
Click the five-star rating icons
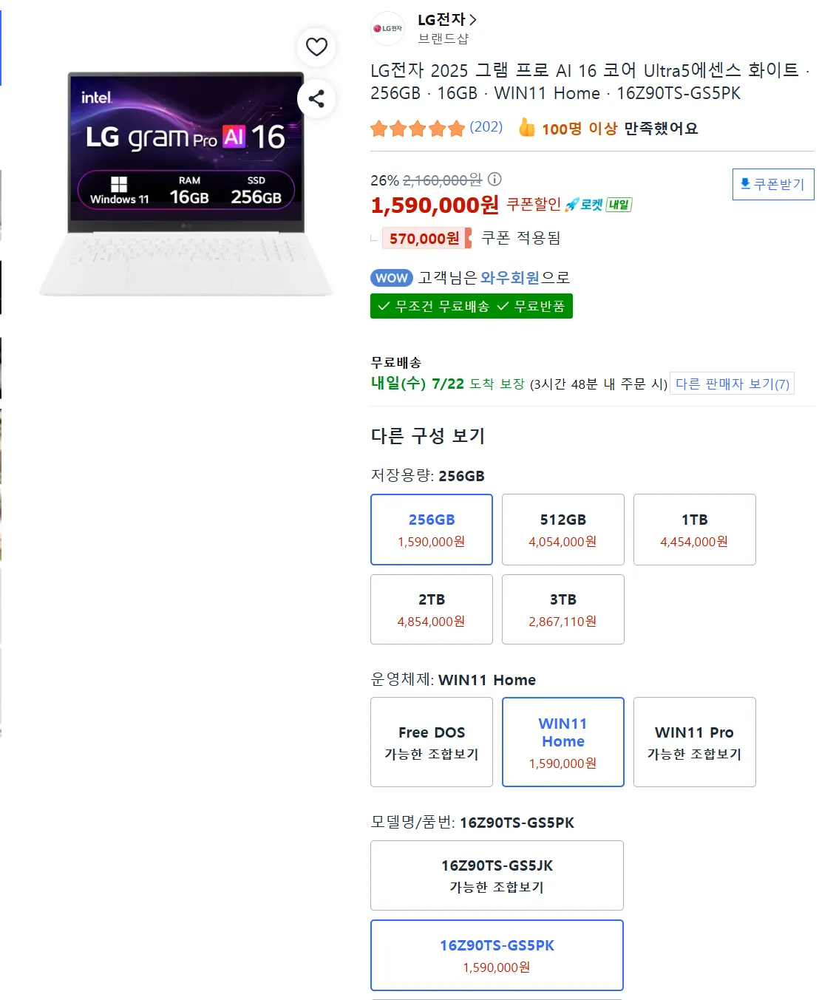pos(418,129)
